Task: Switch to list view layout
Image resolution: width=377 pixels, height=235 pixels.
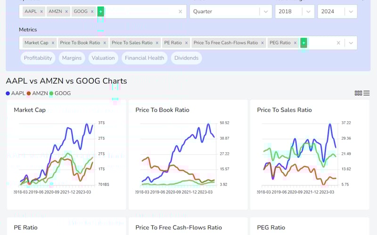Action: tap(367, 93)
